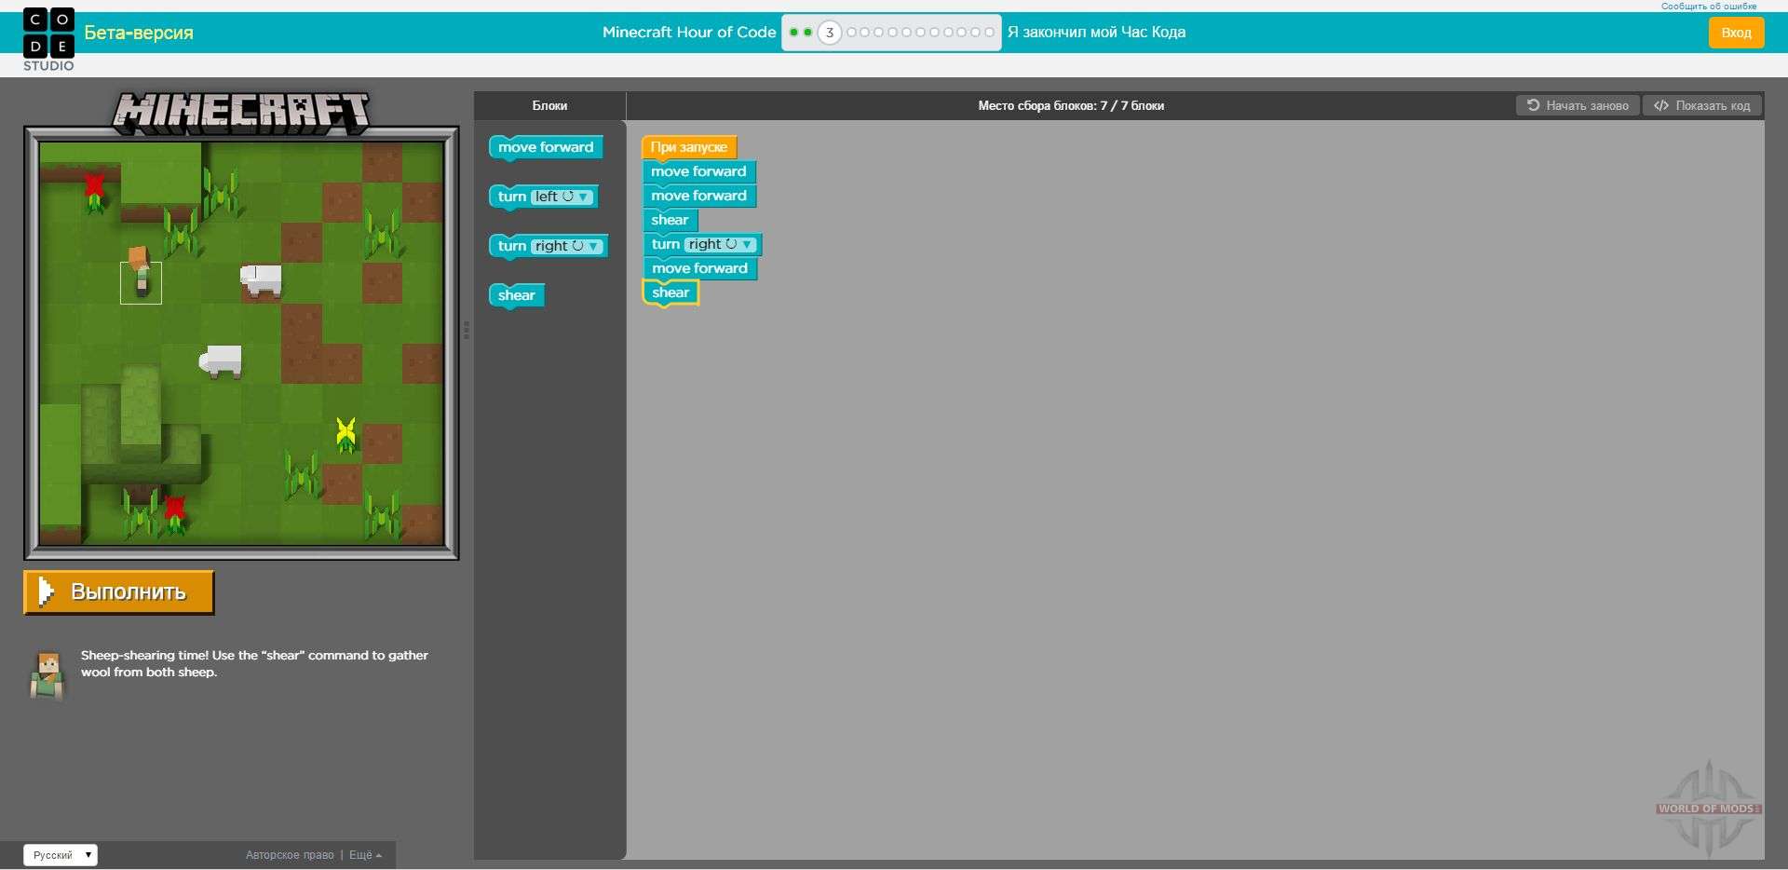Click the counterclockwise icon on the palette turn left block

(x=568, y=197)
